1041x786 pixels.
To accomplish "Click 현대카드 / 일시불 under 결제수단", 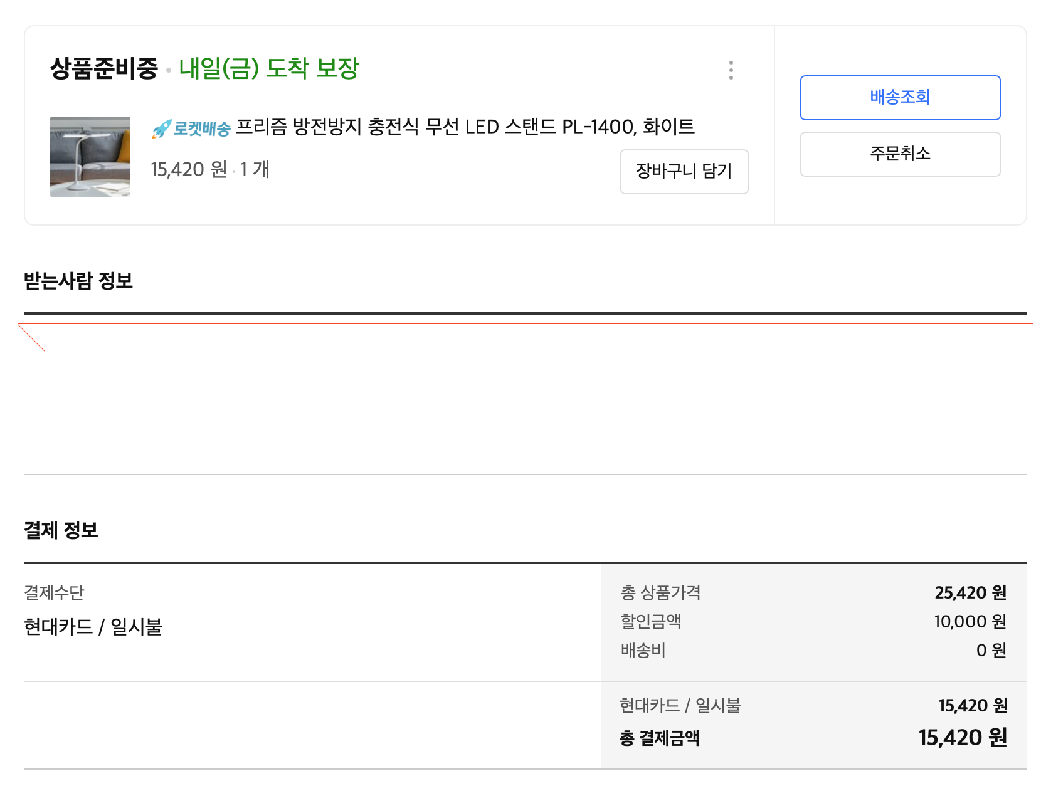I will pyautogui.click(x=93, y=627).
